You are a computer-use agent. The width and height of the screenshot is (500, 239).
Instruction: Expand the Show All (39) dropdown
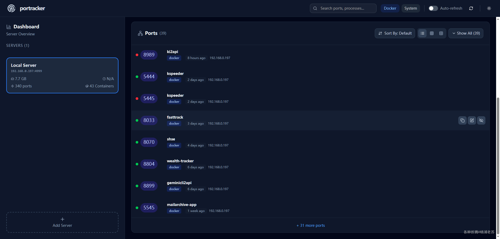(x=466, y=33)
